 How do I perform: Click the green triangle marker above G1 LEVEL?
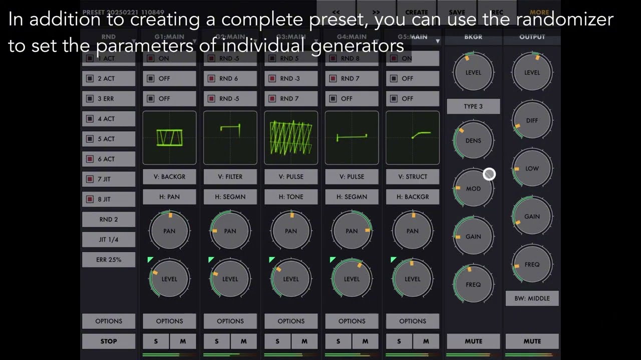150,259
